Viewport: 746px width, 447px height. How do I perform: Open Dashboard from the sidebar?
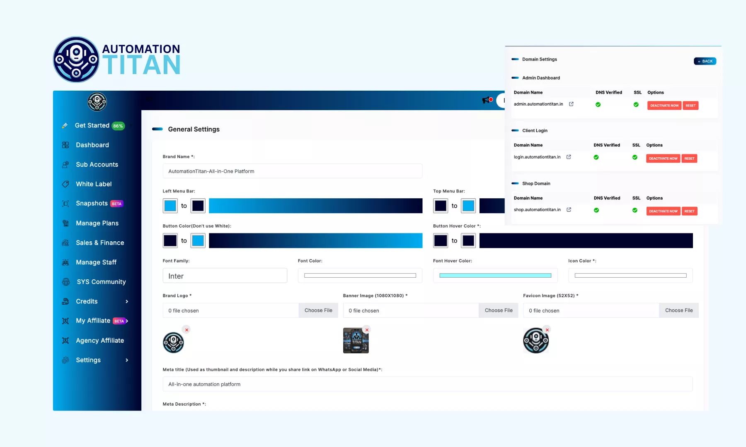click(x=92, y=145)
